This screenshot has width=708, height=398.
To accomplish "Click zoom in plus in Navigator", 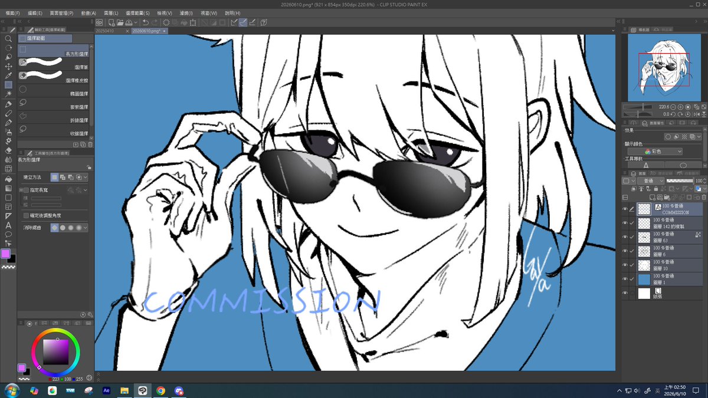I will click(680, 107).
